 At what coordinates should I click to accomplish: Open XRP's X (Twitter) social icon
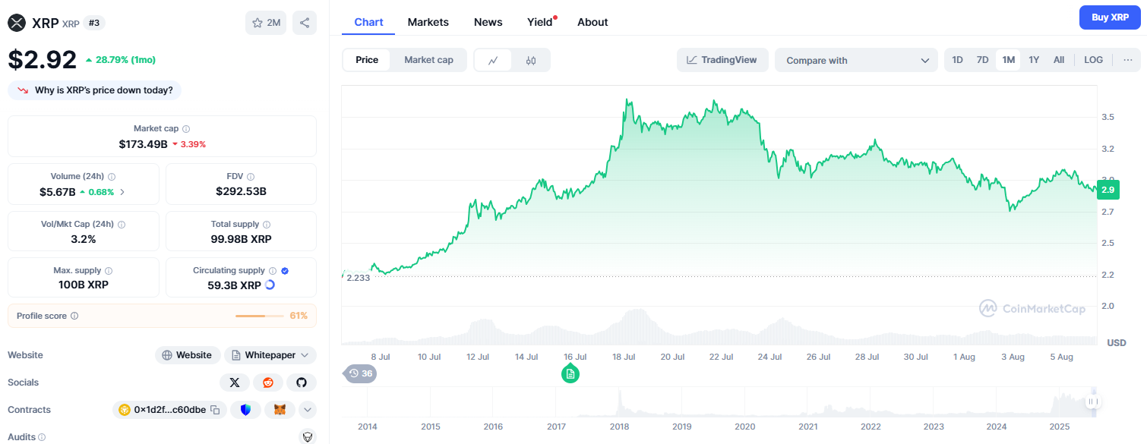[x=235, y=382]
